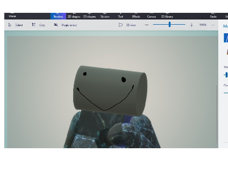
Task: Toggle 3D view mode
Action: point(127,25)
